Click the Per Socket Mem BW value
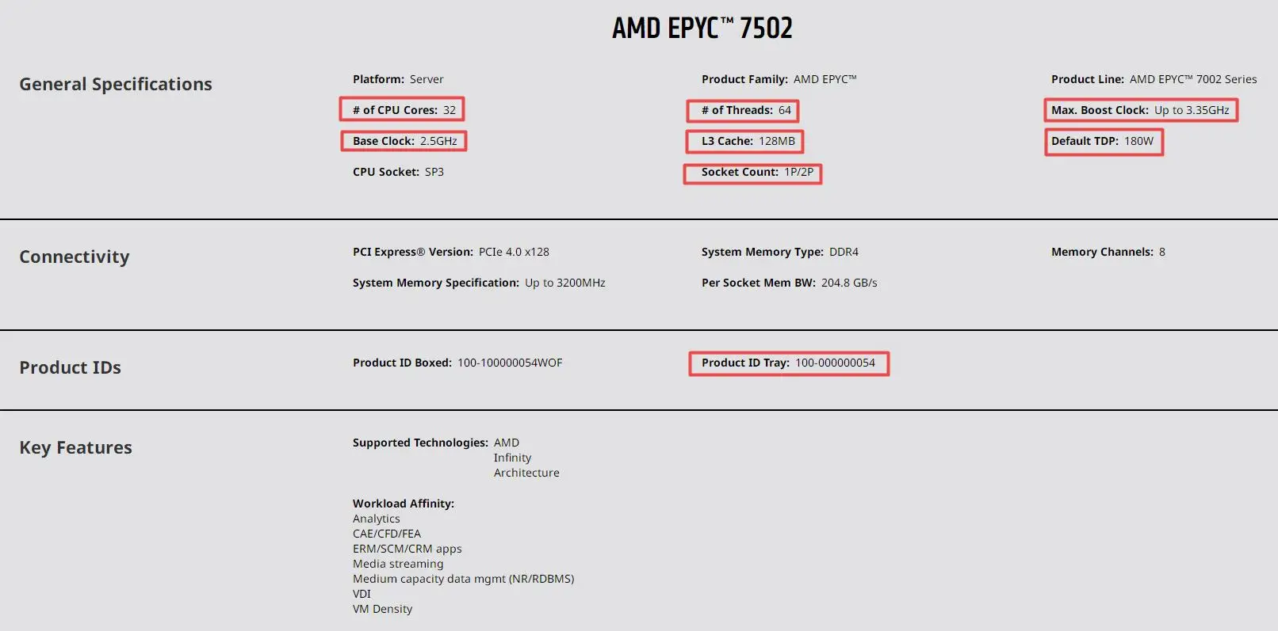 pyautogui.click(x=848, y=283)
